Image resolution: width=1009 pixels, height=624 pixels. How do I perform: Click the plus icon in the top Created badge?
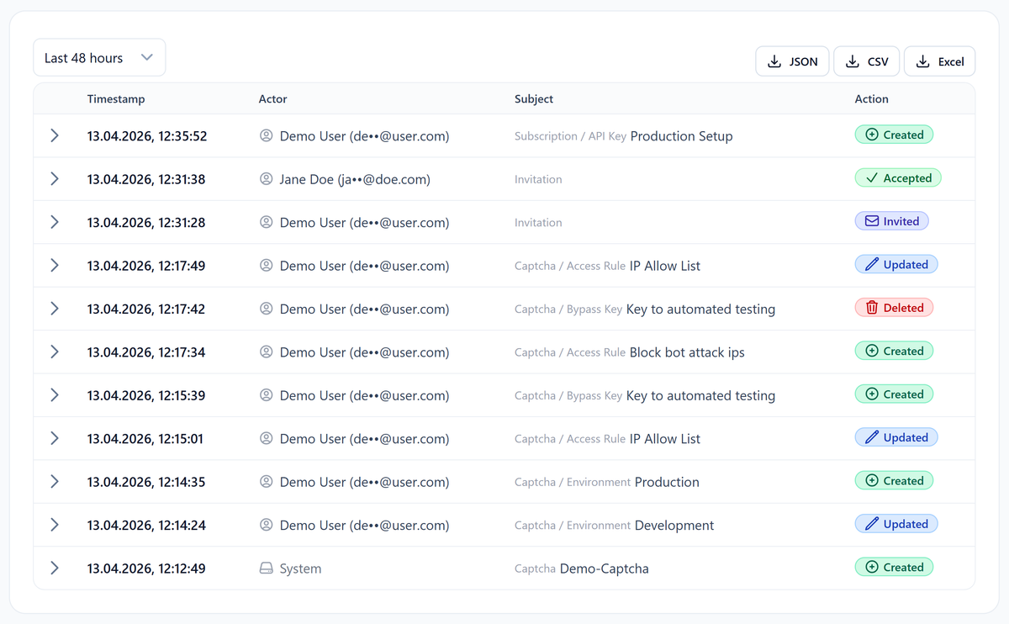871,134
